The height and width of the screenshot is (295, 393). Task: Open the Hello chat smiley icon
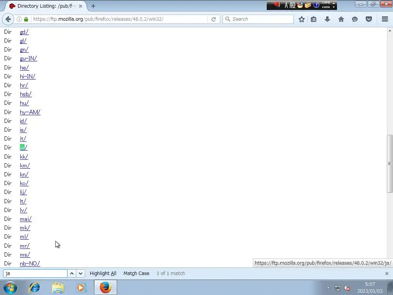tap(355, 19)
